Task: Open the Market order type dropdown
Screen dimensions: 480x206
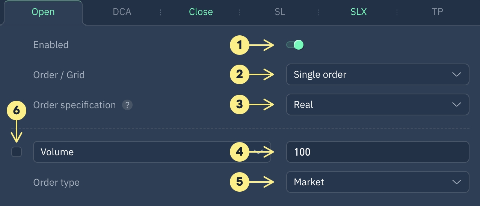Action: click(x=377, y=182)
